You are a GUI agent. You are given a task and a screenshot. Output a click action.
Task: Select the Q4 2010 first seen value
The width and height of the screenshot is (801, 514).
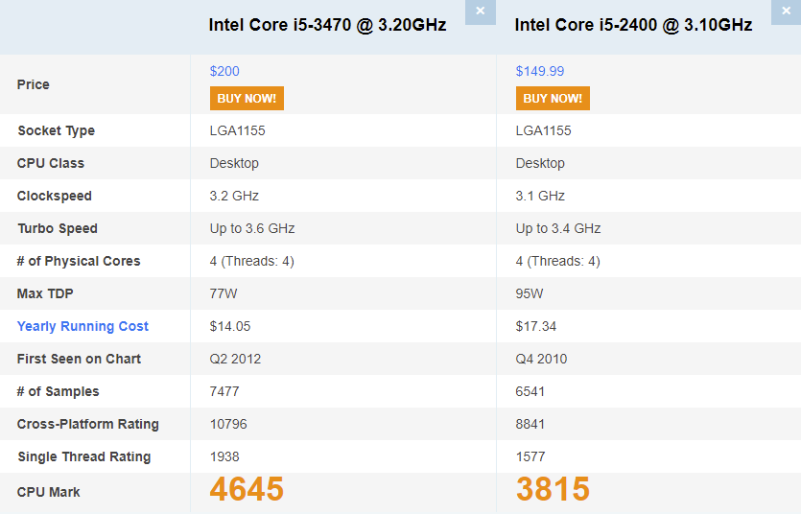(541, 359)
